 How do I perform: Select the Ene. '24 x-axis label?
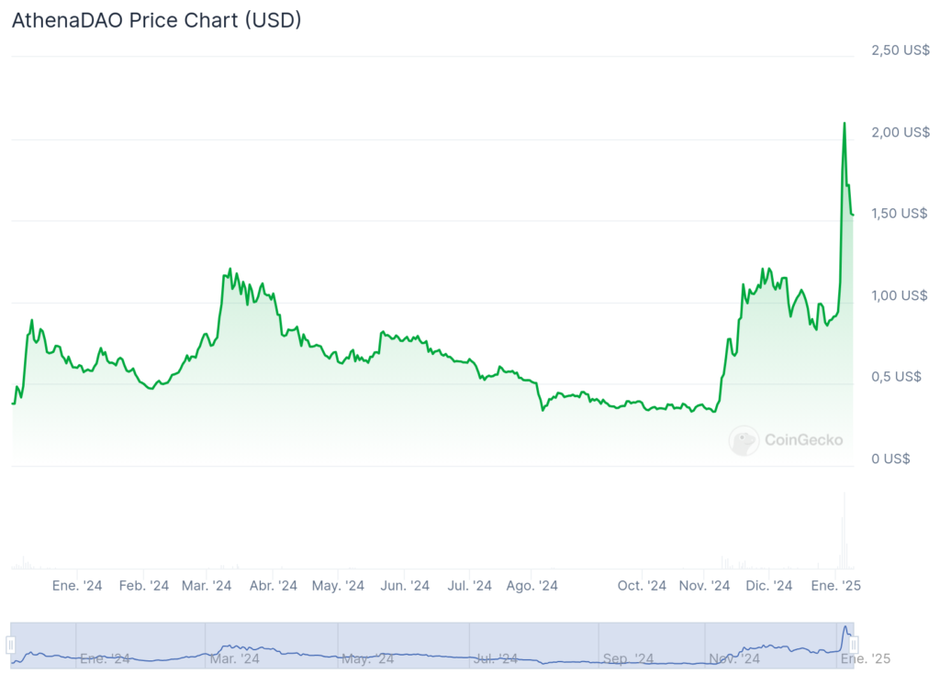tap(77, 586)
